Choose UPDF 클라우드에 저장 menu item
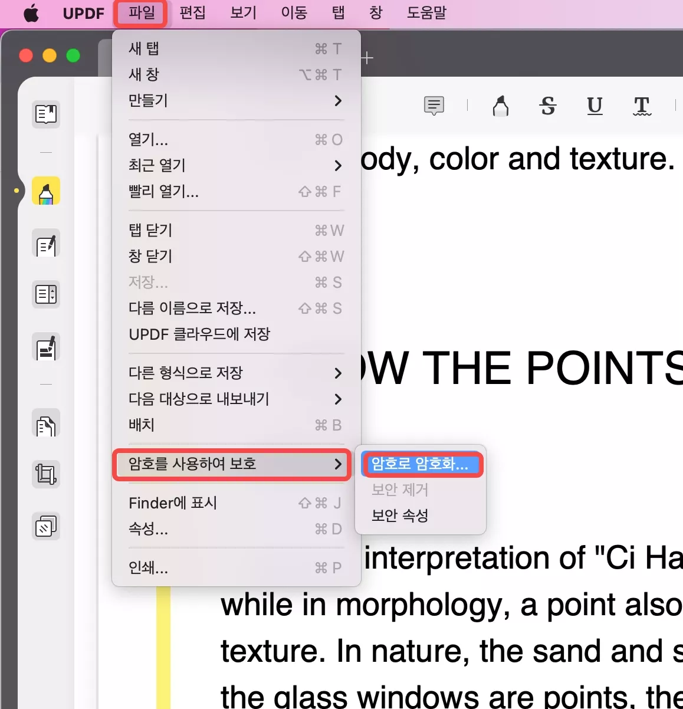 click(x=236, y=334)
